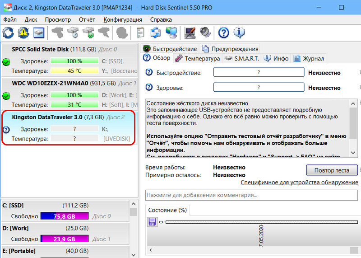Select the Обзор tab

tap(157, 58)
